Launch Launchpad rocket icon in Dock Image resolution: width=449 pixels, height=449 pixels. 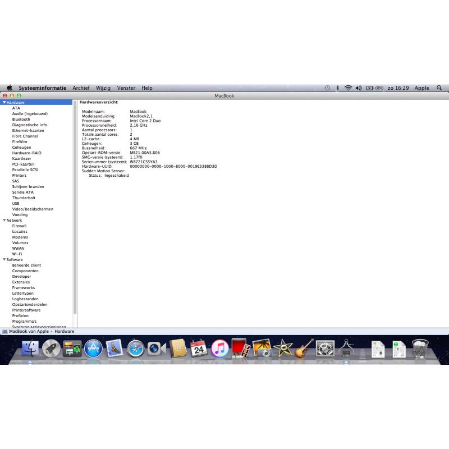point(51,349)
